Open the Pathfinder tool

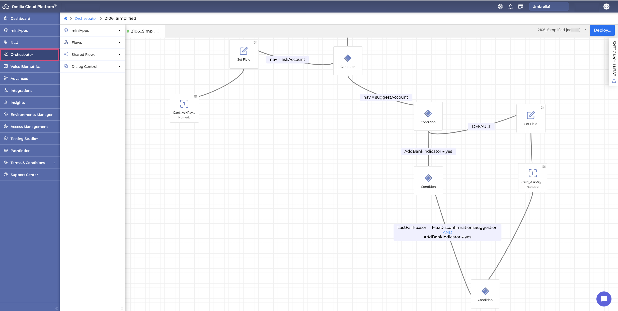point(20,150)
